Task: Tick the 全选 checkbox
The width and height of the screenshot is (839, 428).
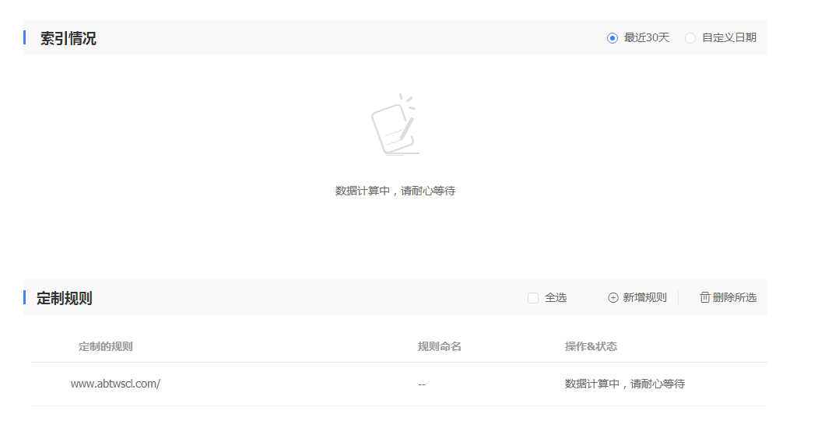Action: [533, 298]
